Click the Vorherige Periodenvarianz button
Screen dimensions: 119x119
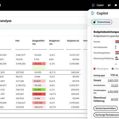(106, 115)
